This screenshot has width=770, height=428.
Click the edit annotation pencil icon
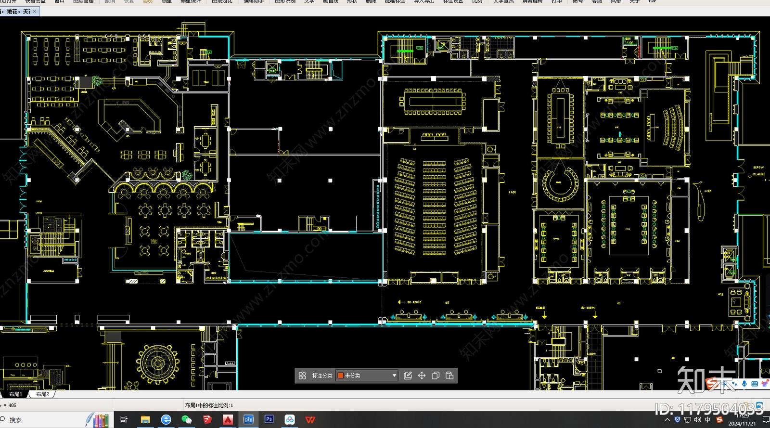pyautogui.click(x=408, y=376)
